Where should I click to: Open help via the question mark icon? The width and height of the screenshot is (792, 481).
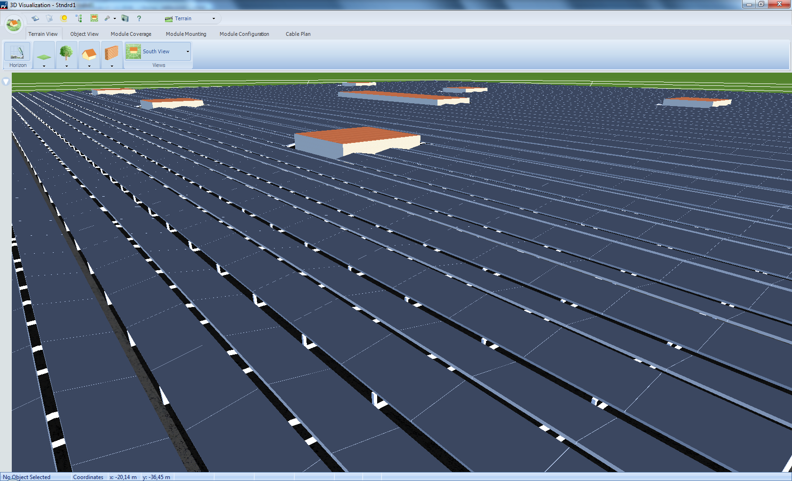pyautogui.click(x=139, y=18)
